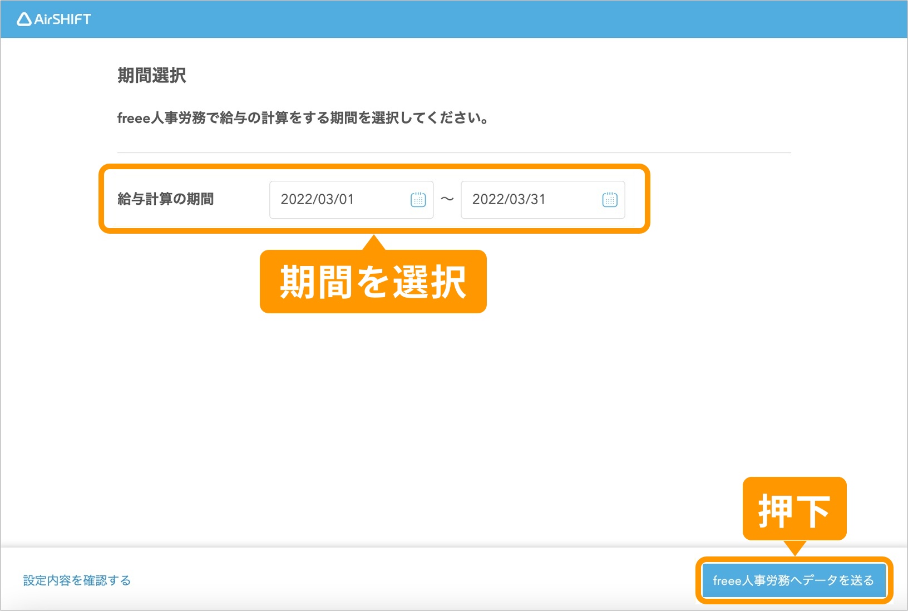Click the tilde separator between the dates
Screen dimensions: 908x611
(447, 199)
